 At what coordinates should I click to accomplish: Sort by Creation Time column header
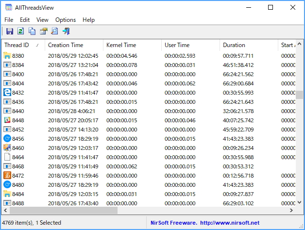74,45
